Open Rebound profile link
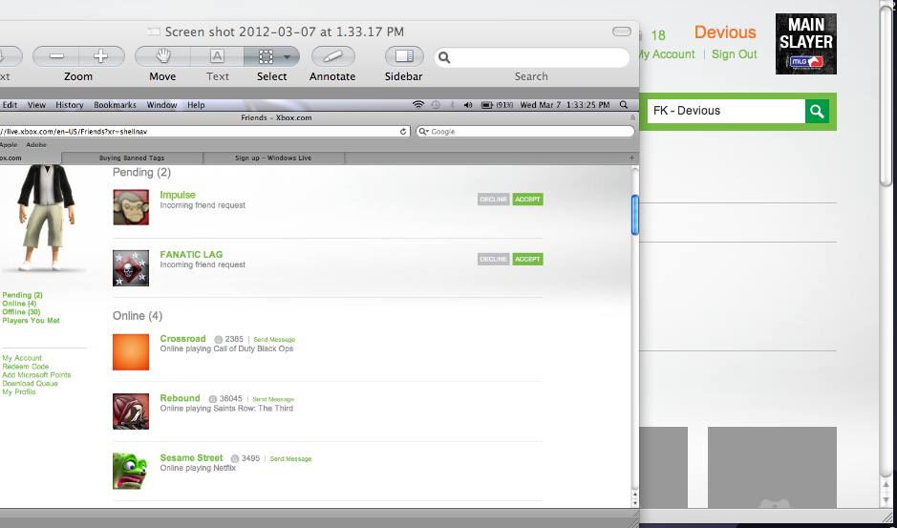897x528 pixels. click(181, 398)
